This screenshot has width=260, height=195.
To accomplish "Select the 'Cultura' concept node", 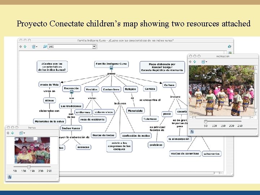I will tap(169, 85).
